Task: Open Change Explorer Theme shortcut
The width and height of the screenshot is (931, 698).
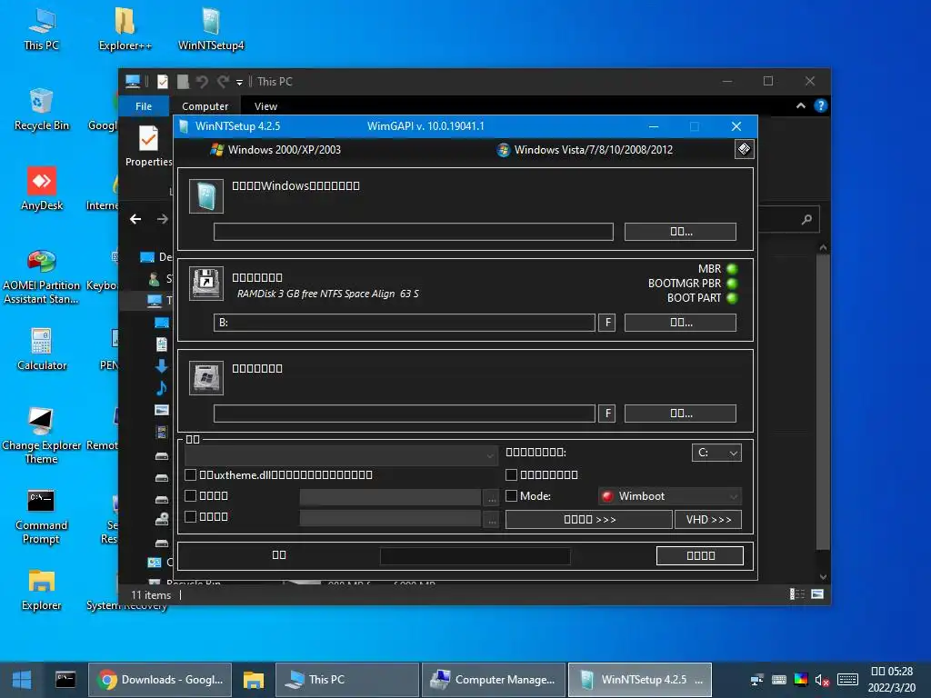Action: (x=42, y=436)
